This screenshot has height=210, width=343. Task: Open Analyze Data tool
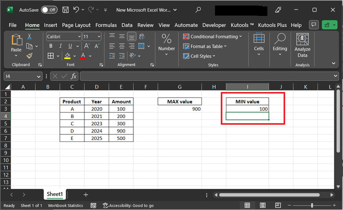[x=302, y=46]
